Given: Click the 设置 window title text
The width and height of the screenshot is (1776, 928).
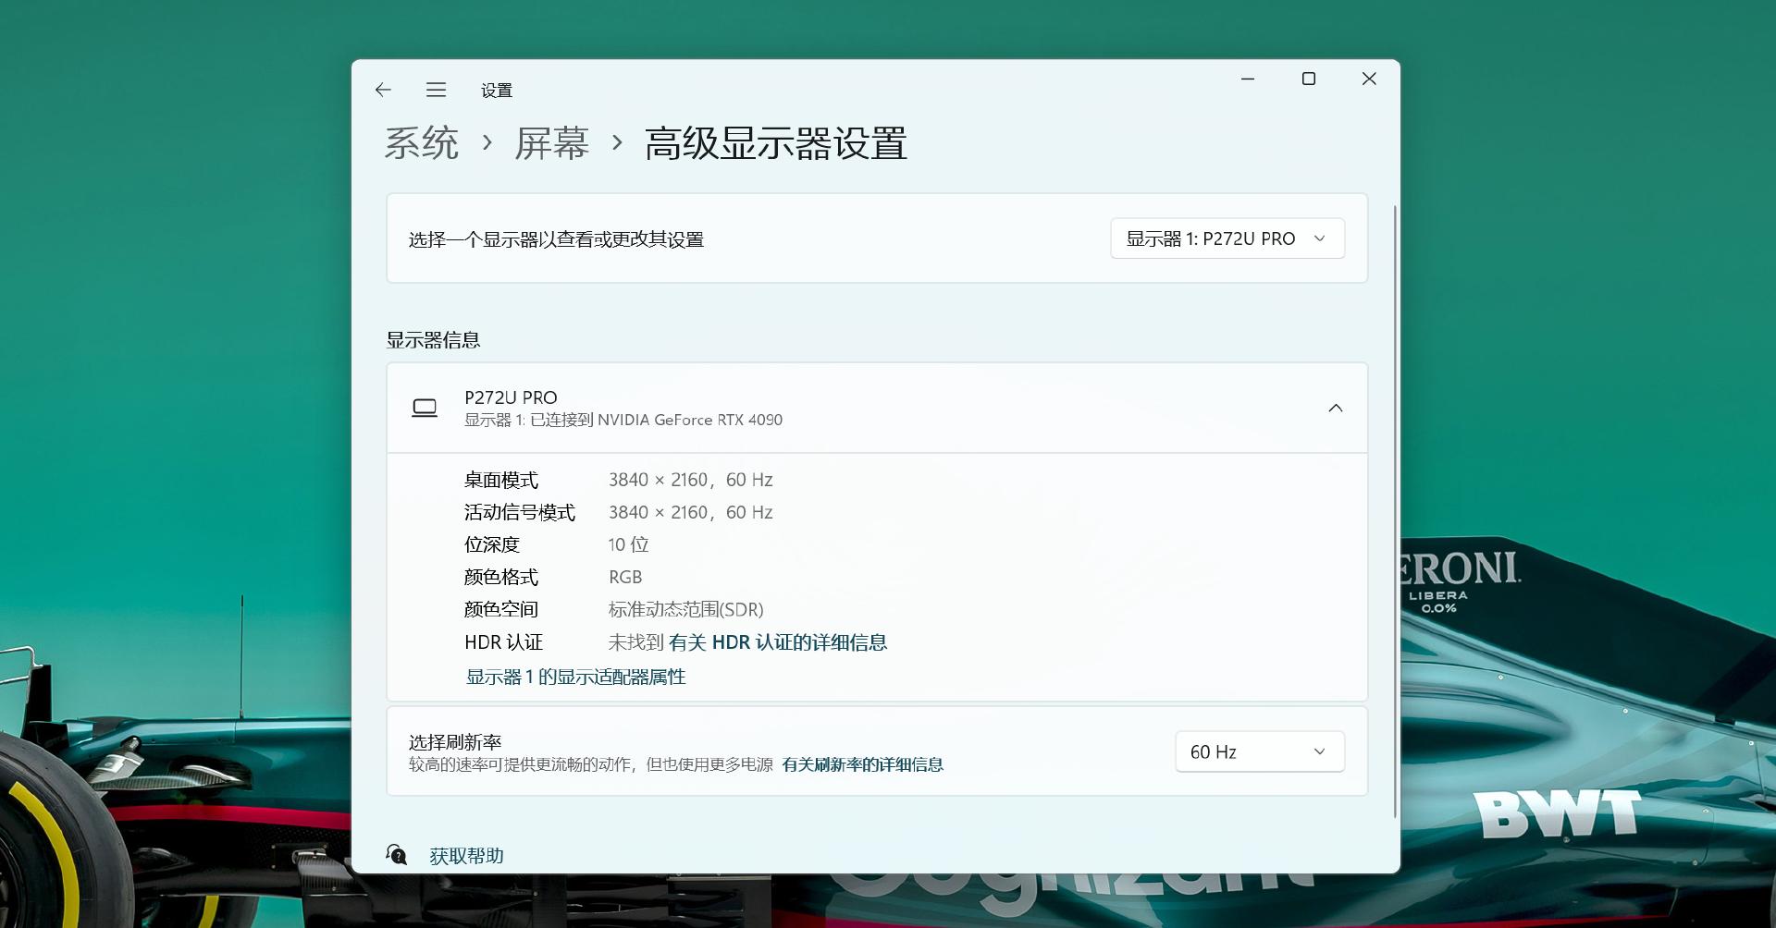Looking at the screenshot, I should point(497,90).
